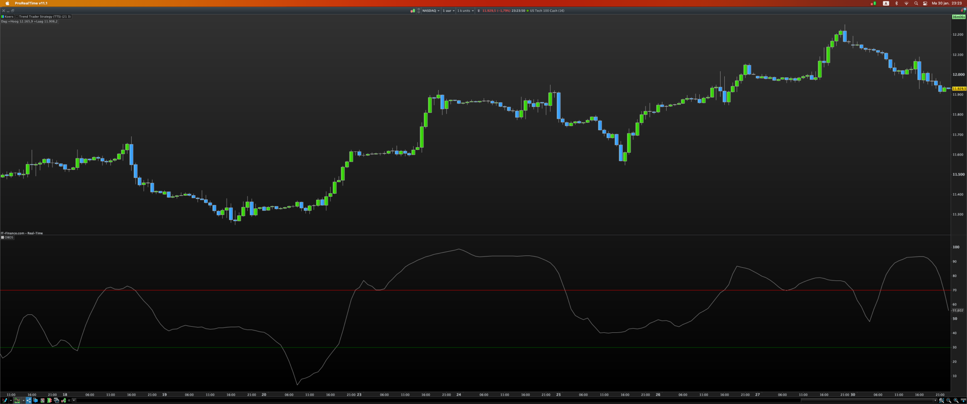The width and height of the screenshot is (967, 404).
Task: Open the 1 uur timeframe dropdown
Action: coord(449,10)
